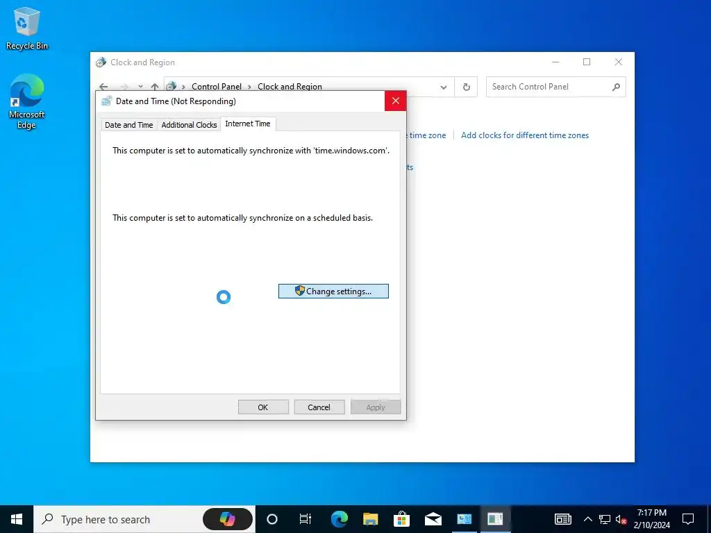Select the text mentioning 'time.windows.com'
This screenshot has height=533, width=711.
pyautogui.click(x=251, y=151)
